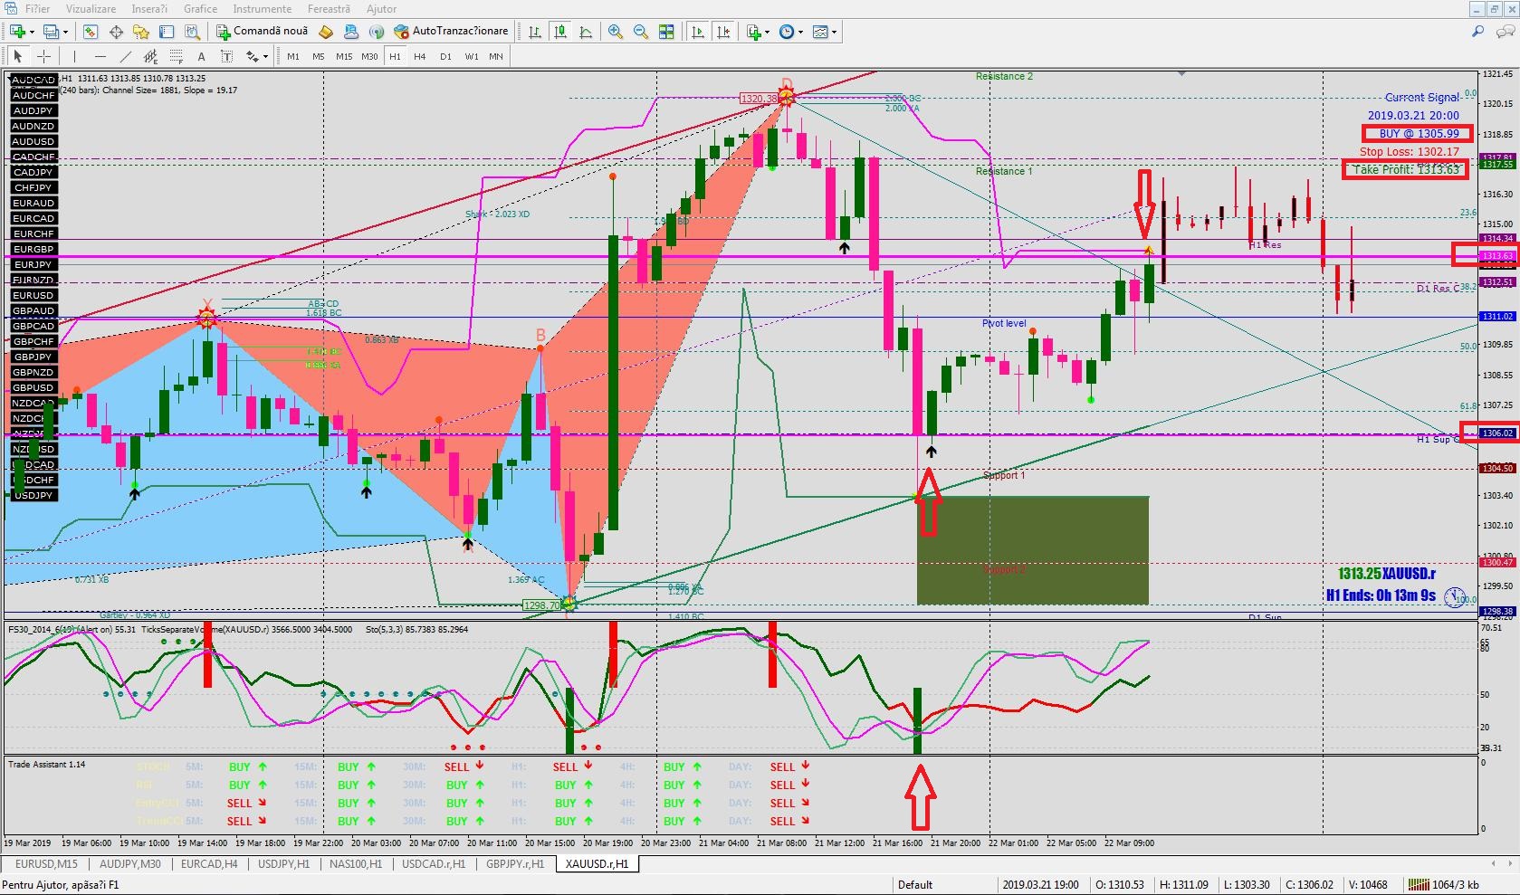Expand the indicators list dropdown arrow

767,32
